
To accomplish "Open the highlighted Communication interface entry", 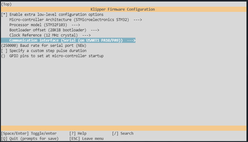I will click(x=66, y=40).
